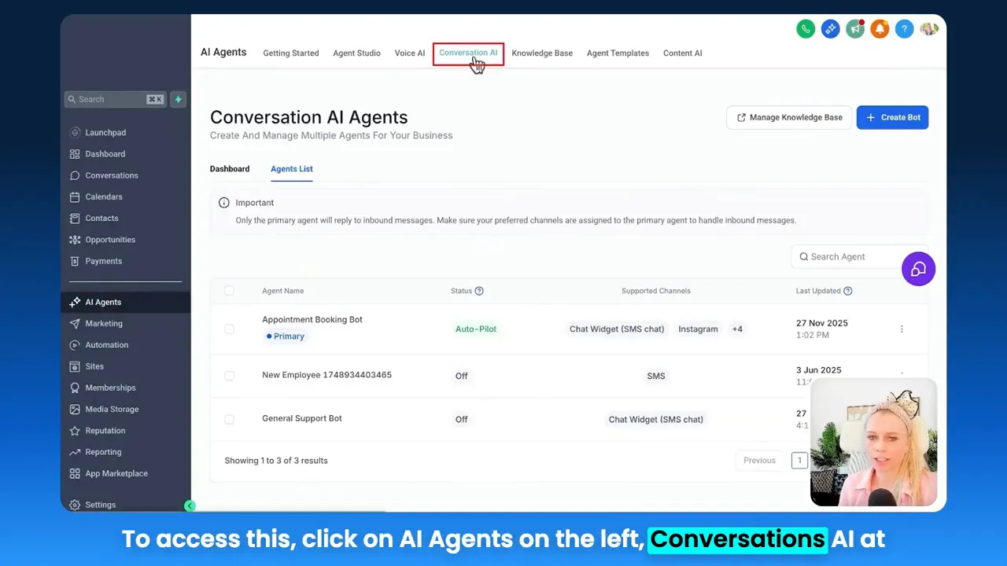Image resolution: width=1007 pixels, height=566 pixels.
Task: Open the Appointment Booking Bot agent name
Action: (312, 320)
